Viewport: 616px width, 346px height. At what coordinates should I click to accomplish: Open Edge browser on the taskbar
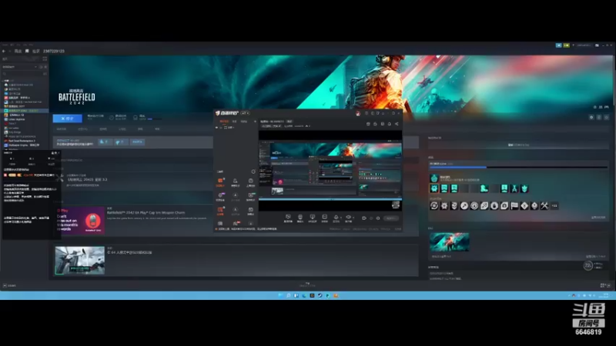(304, 295)
